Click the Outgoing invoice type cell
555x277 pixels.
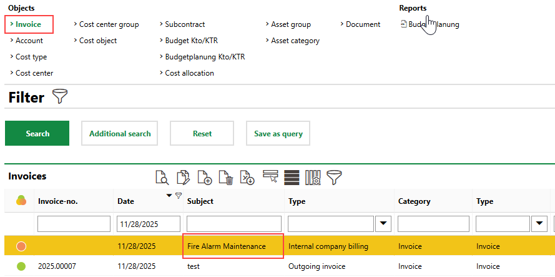coord(317,266)
